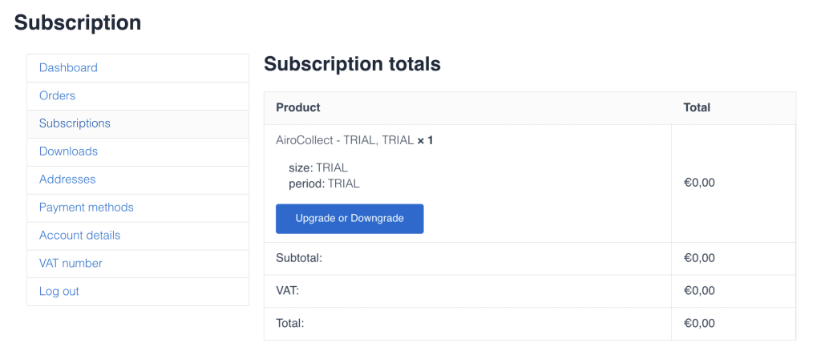Viewport: 821px width, 363px height.
Task: Open the Downloads section
Action: point(68,151)
